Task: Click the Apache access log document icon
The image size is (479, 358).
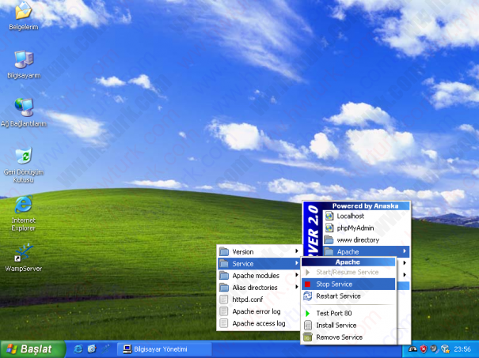Action: tap(224, 323)
